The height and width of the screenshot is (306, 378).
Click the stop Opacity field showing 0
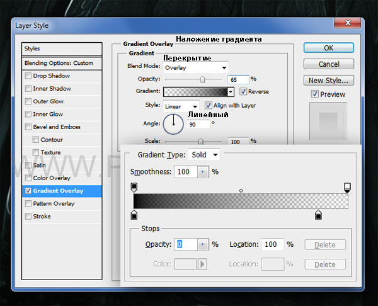[x=186, y=244]
